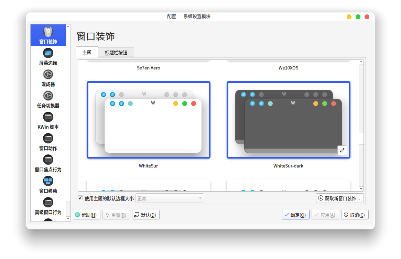
Task: Switch to the 主题 tab
Action: [87, 52]
